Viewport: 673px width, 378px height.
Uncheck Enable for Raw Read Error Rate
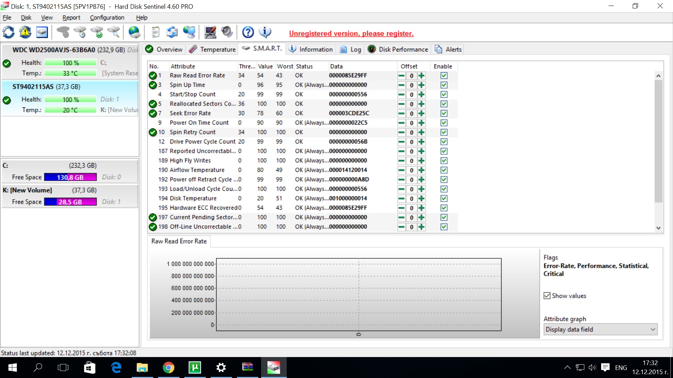pos(444,76)
